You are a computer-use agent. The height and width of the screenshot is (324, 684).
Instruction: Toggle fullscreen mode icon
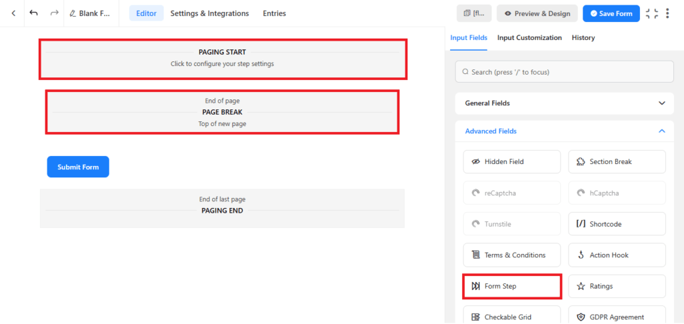point(652,13)
